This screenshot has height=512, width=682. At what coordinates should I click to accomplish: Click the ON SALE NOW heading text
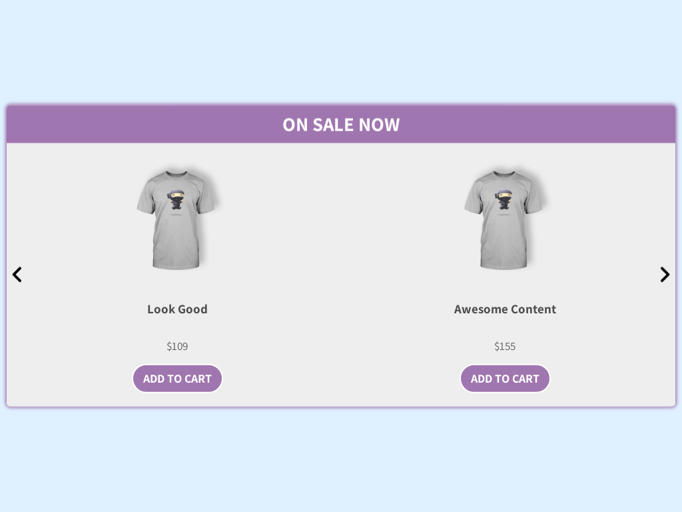(341, 125)
